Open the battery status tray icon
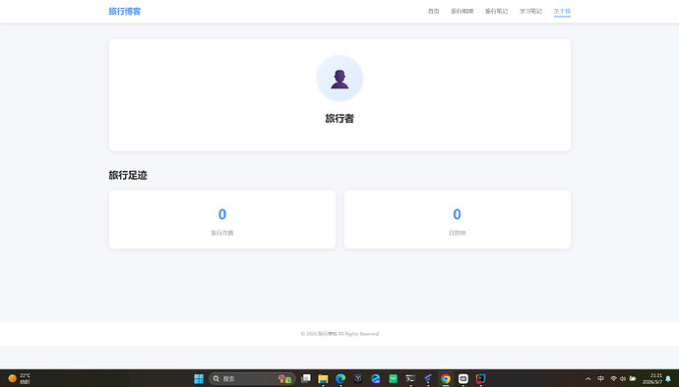 [633, 379]
